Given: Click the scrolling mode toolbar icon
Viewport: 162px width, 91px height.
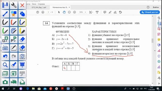Looking at the screenshot, I should (97, 12).
